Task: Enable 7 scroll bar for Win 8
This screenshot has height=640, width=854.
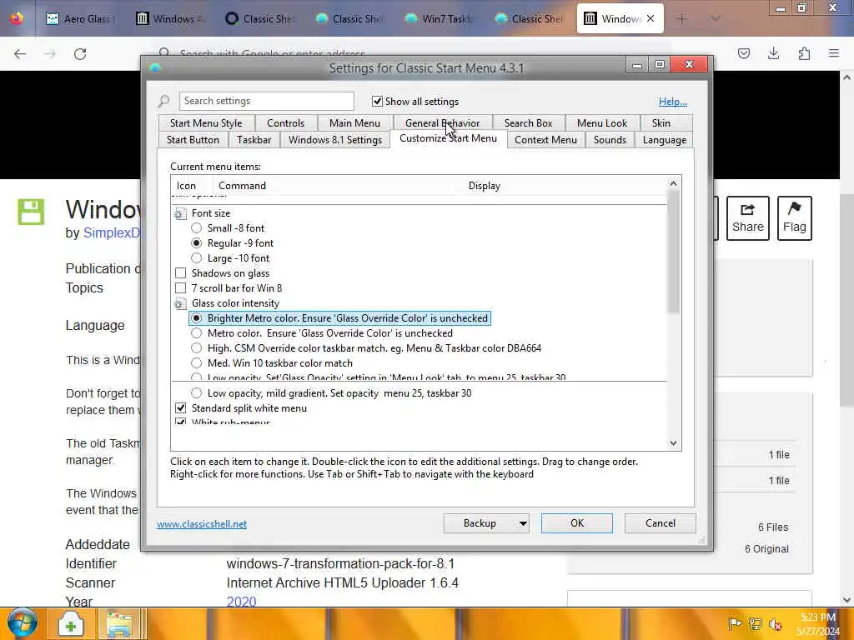Action: pyautogui.click(x=180, y=287)
